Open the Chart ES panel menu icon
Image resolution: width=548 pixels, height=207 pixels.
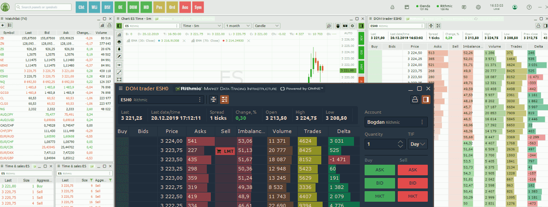click(x=118, y=19)
